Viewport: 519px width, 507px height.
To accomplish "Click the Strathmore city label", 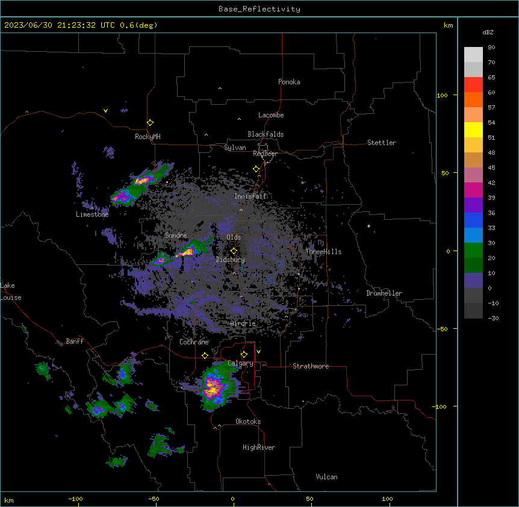I will point(311,366).
